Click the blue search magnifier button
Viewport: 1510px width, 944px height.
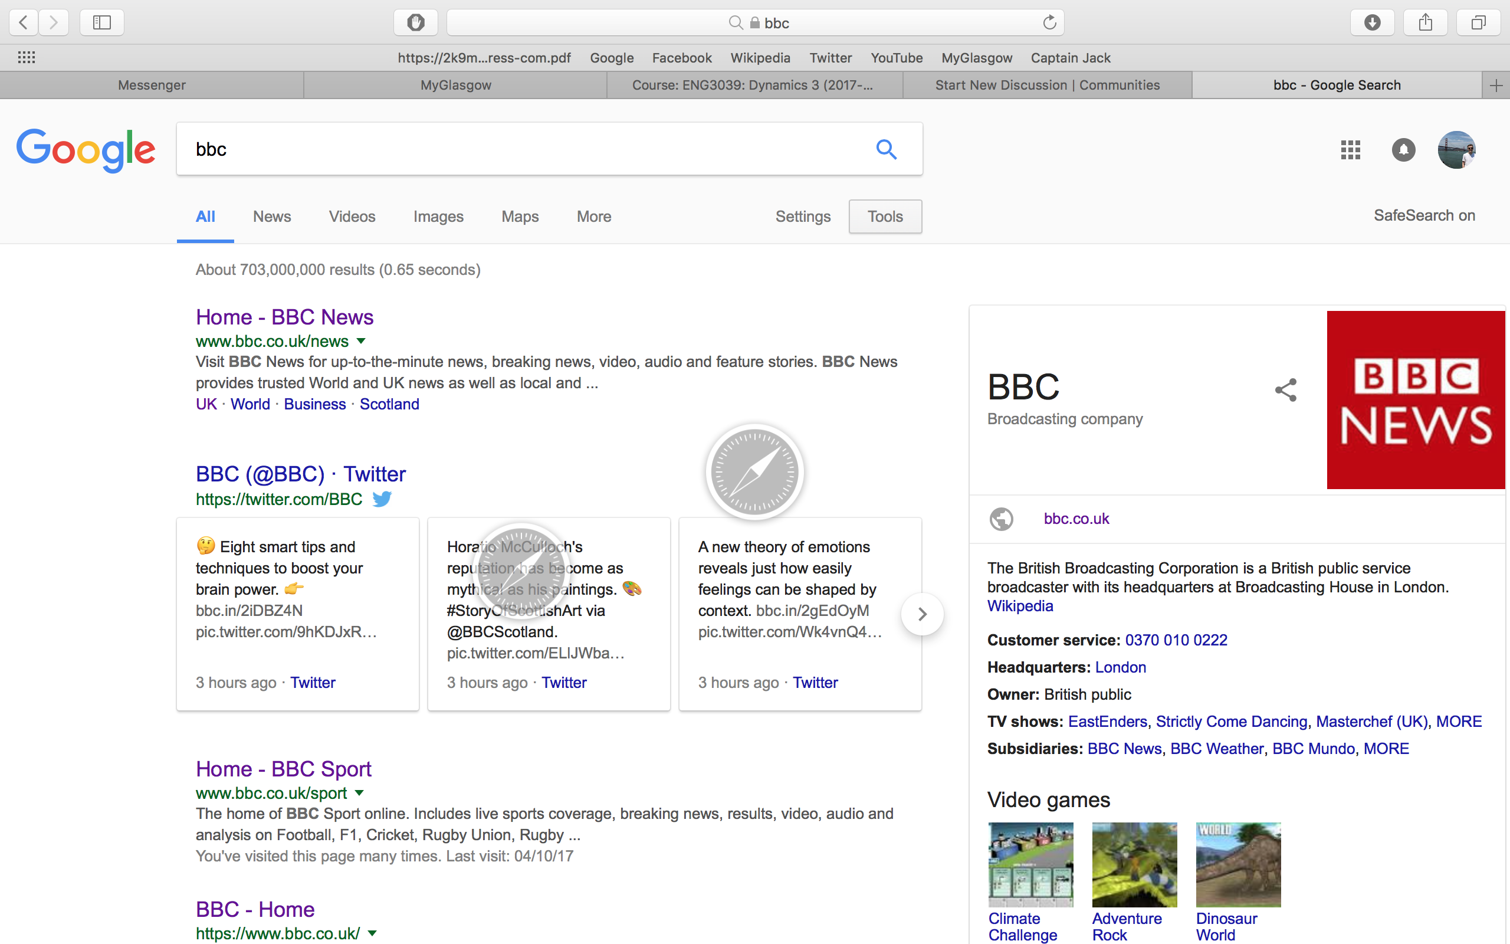pos(886,149)
